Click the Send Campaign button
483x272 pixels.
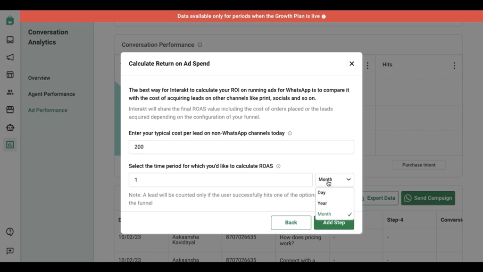coord(428,198)
